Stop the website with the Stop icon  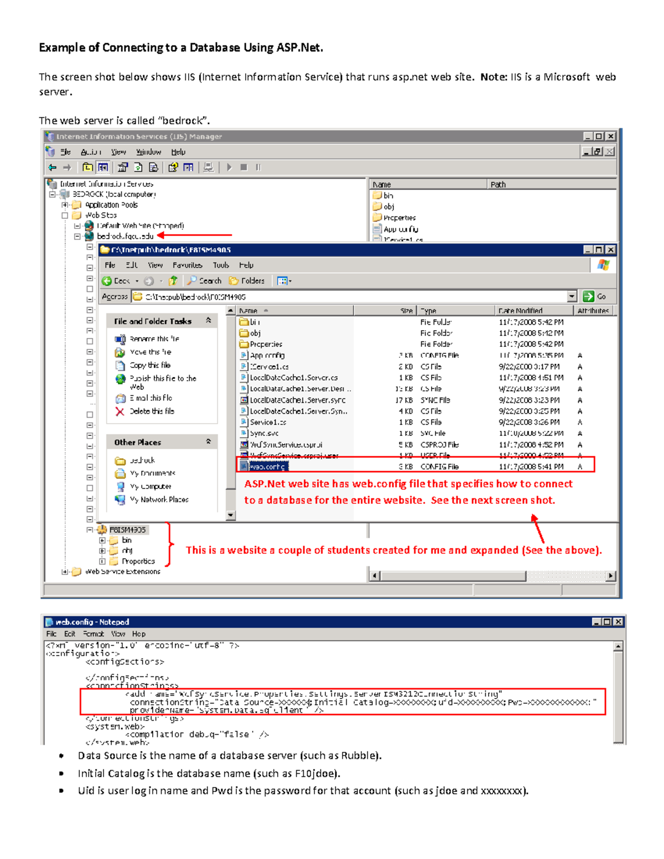(x=243, y=166)
